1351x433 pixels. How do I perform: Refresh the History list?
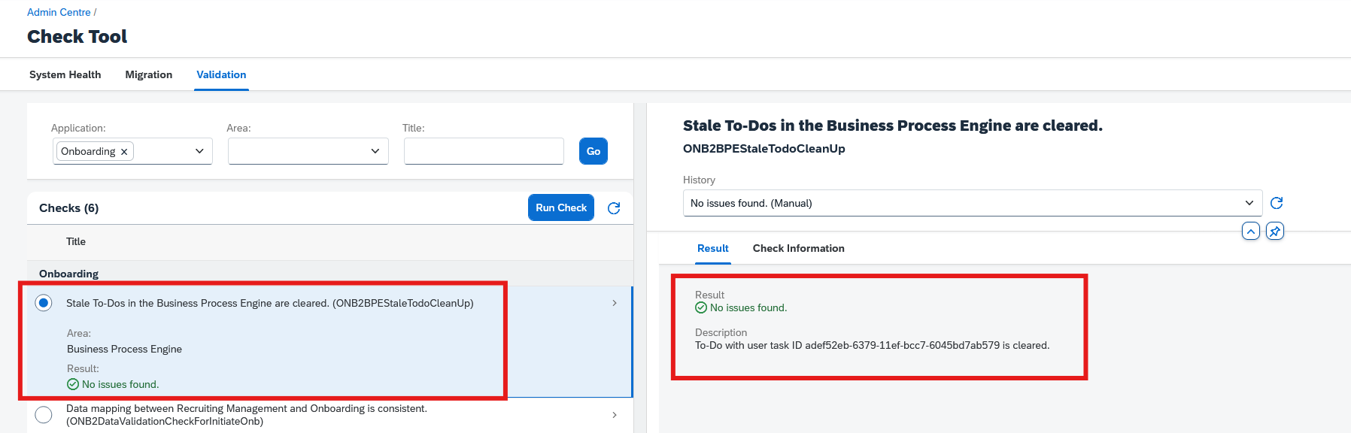click(1277, 203)
